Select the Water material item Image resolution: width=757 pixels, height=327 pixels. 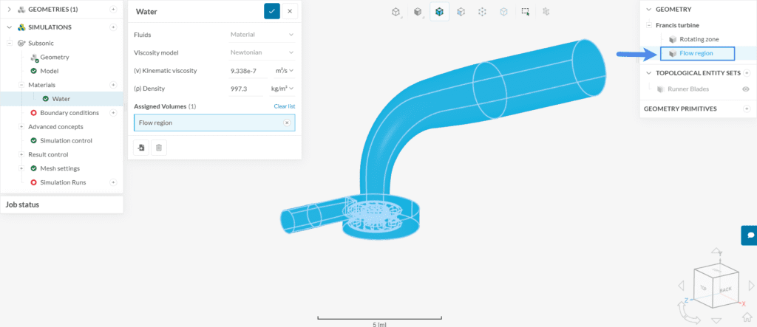click(x=61, y=99)
